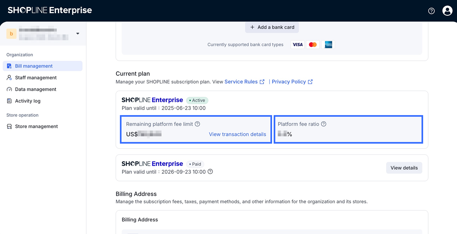This screenshot has height=234, width=457.
Task: Click the orange 'b' organization avatar
Action: point(11,34)
